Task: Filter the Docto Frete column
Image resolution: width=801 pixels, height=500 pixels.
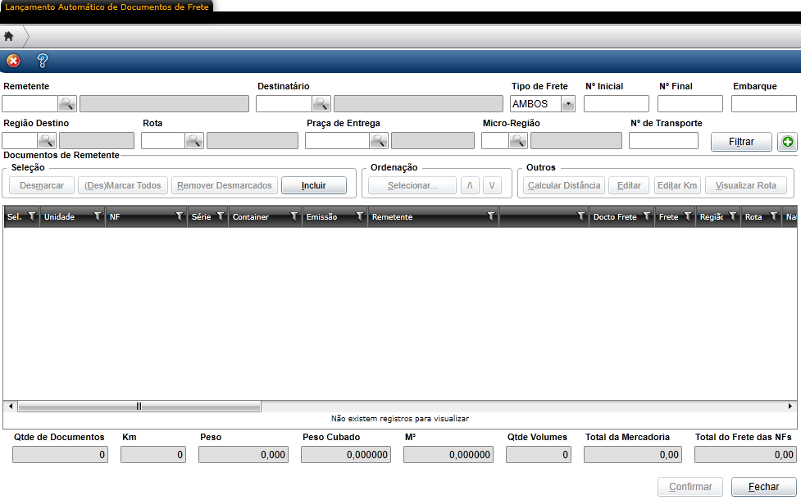Action: tap(647, 216)
